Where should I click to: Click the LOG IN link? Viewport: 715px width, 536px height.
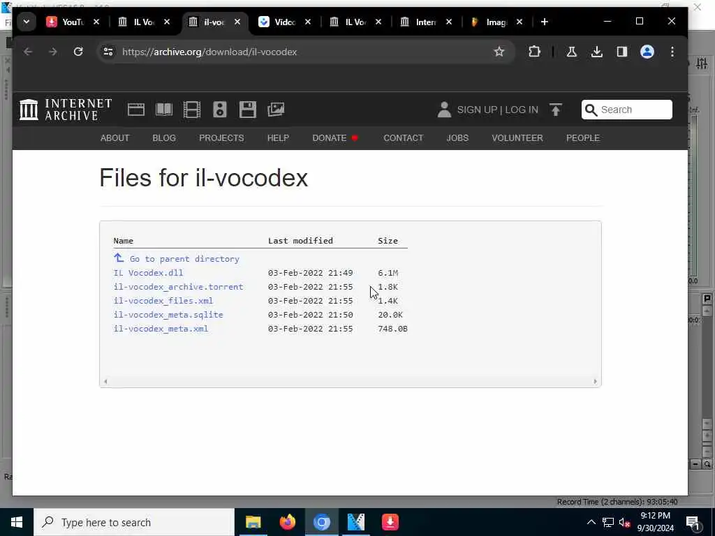pyautogui.click(x=522, y=110)
